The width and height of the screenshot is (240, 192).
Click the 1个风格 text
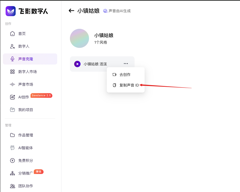[101, 42]
